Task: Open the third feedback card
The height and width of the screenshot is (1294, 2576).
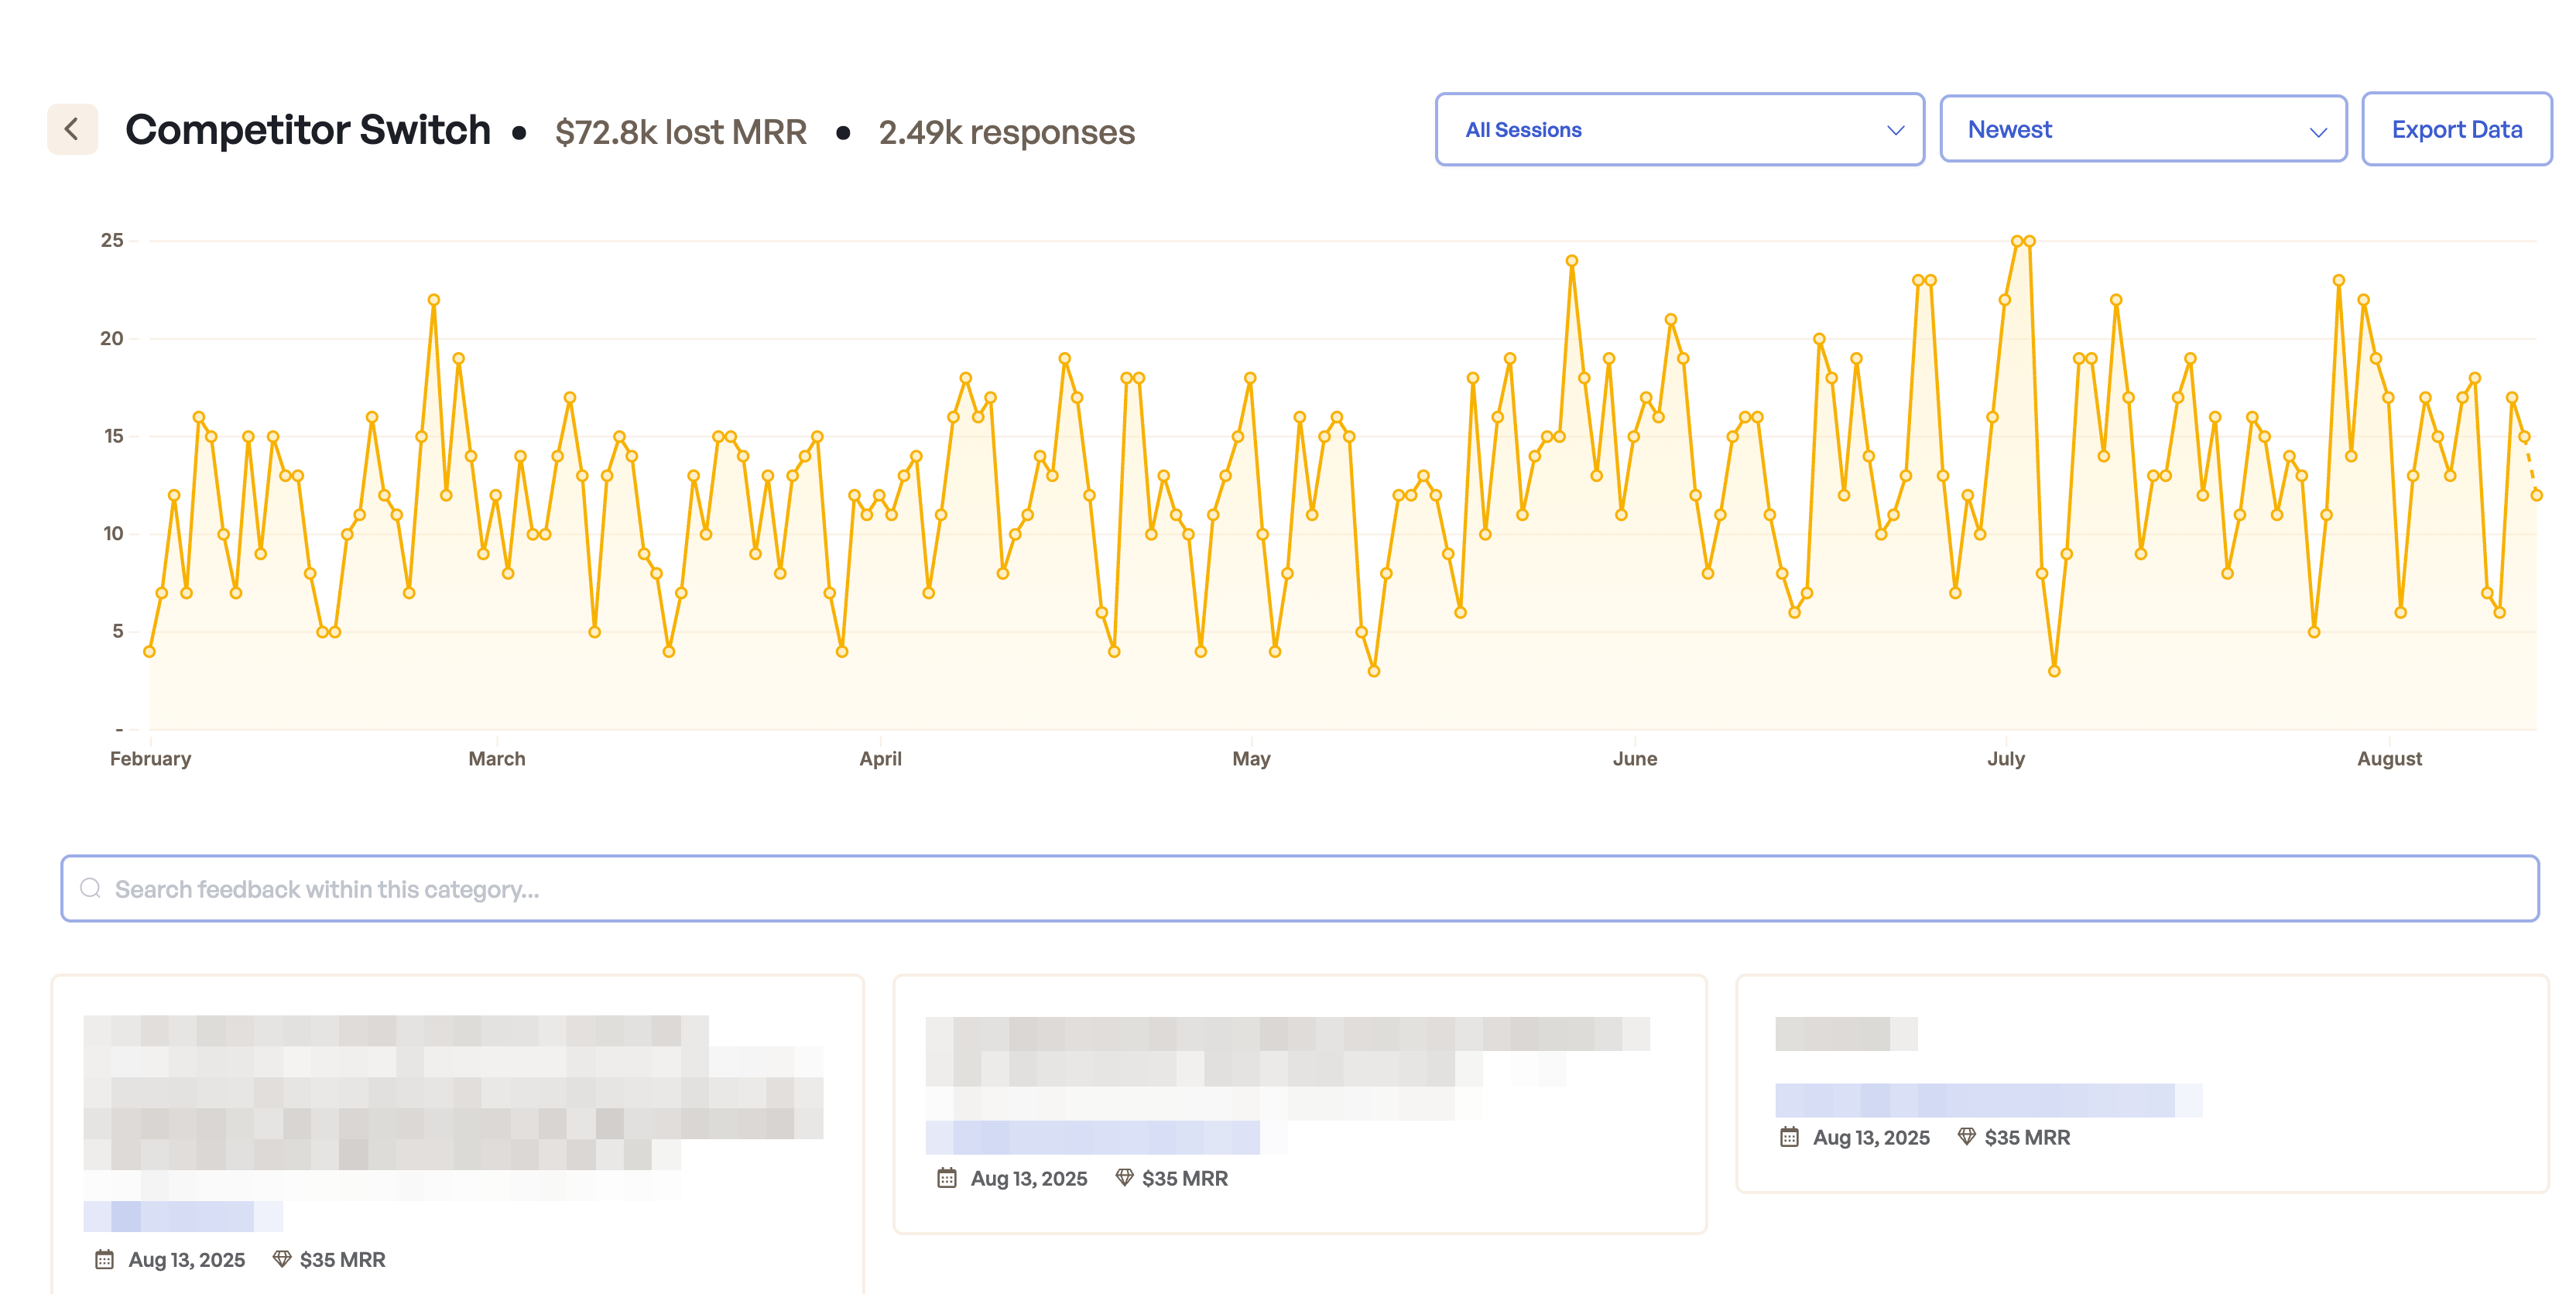Action: click(x=2141, y=1083)
